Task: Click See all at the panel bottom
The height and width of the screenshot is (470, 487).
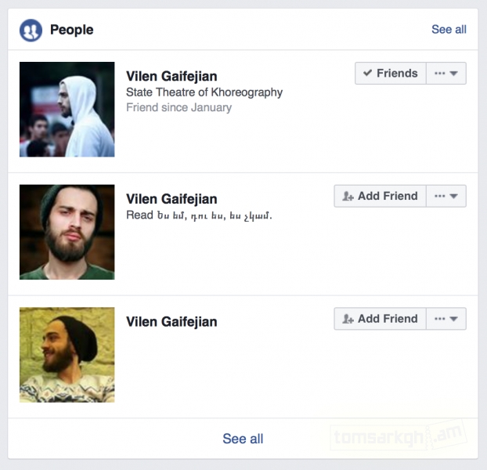Action: pos(243,439)
